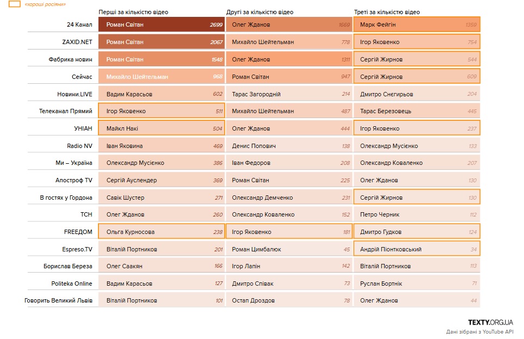The height and width of the screenshot is (339, 524).
Task: Click Остап Дроздов cell in last row
Action: [289, 300]
